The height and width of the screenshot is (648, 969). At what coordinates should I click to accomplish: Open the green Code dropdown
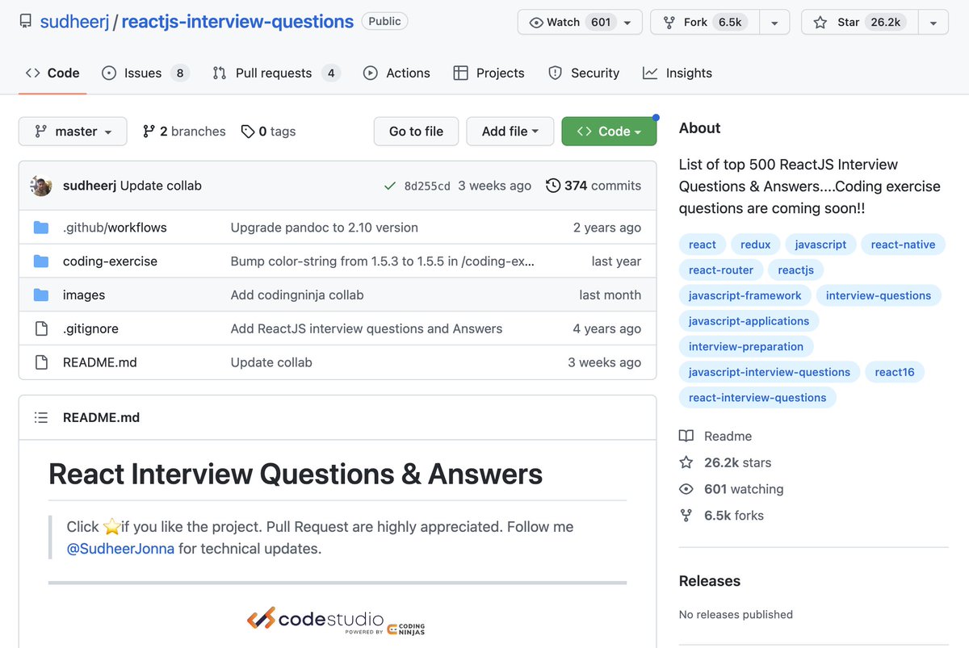[609, 132]
